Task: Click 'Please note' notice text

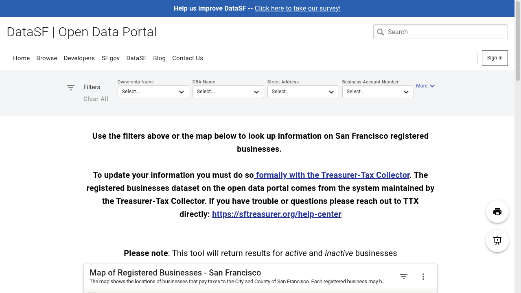Action: pos(260,253)
